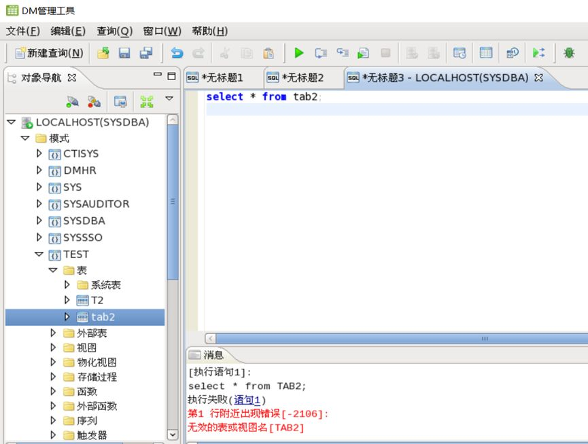Click the toolbar icon right of green play

[321, 53]
